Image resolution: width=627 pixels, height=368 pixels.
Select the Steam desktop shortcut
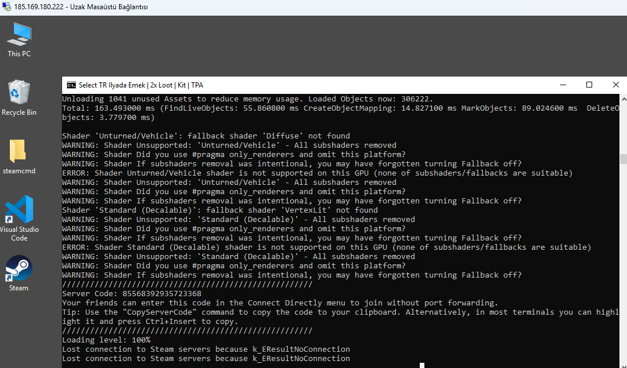19,274
